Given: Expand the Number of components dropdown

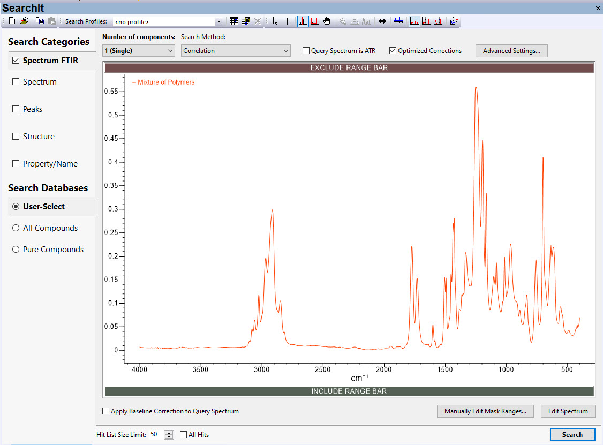Looking at the screenshot, I should (x=139, y=51).
